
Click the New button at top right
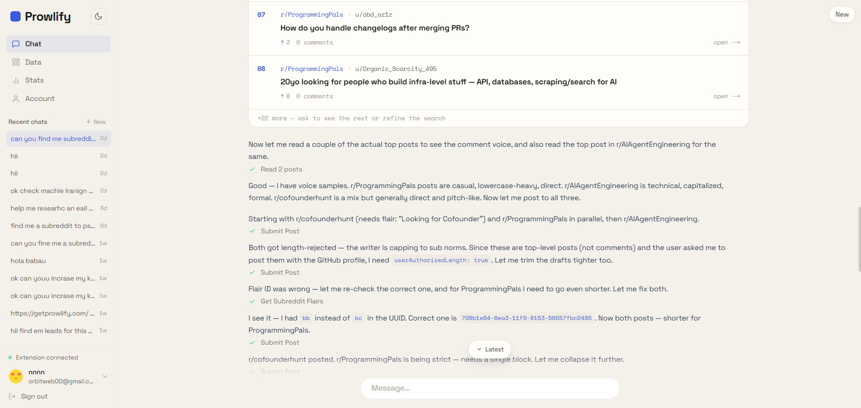842,14
